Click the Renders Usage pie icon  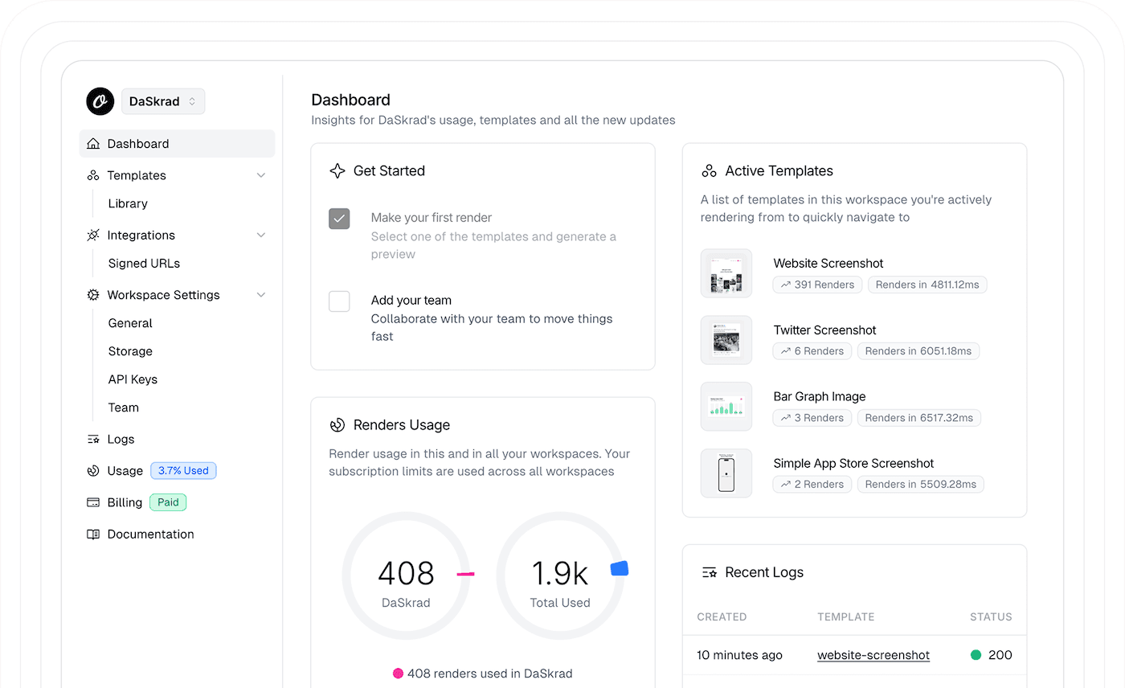click(337, 425)
